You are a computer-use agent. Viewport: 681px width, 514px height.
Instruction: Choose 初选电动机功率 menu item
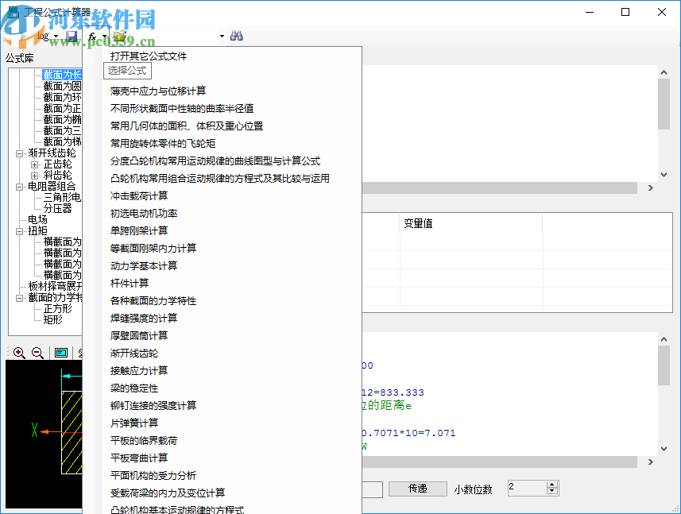pyautogui.click(x=144, y=214)
